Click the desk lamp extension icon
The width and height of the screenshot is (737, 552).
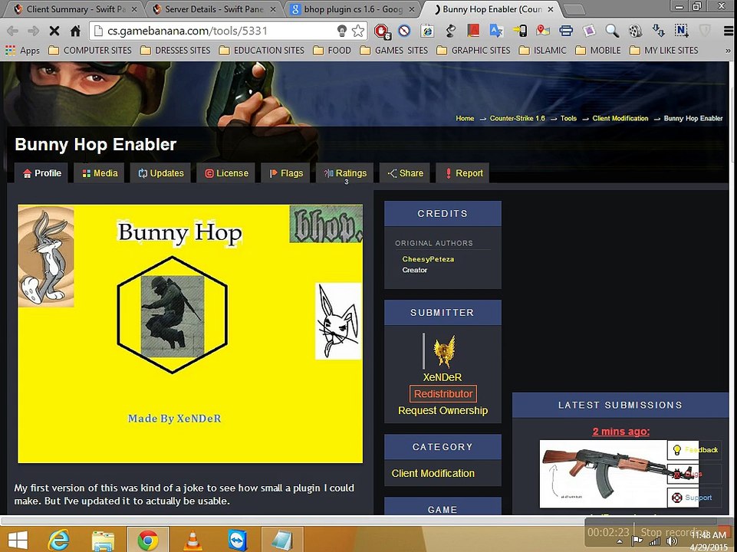point(451,31)
